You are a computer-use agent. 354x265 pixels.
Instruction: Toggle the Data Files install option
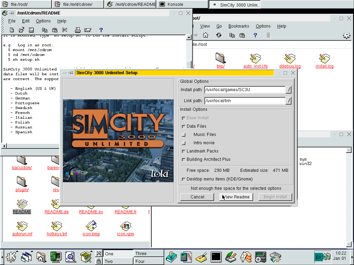click(x=184, y=126)
